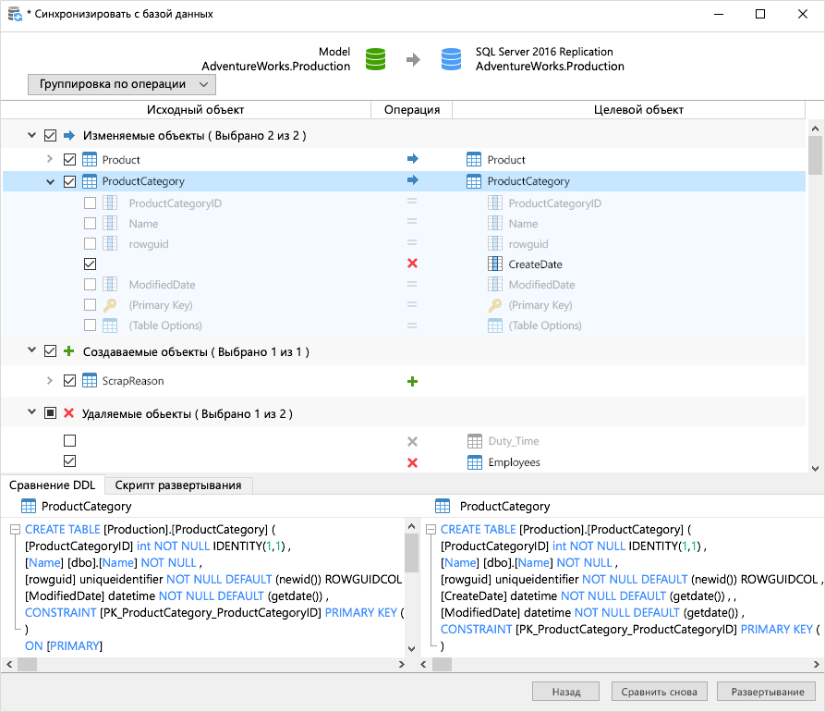Click the source Product table icon
The height and width of the screenshot is (712, 825).
(90, 160)
